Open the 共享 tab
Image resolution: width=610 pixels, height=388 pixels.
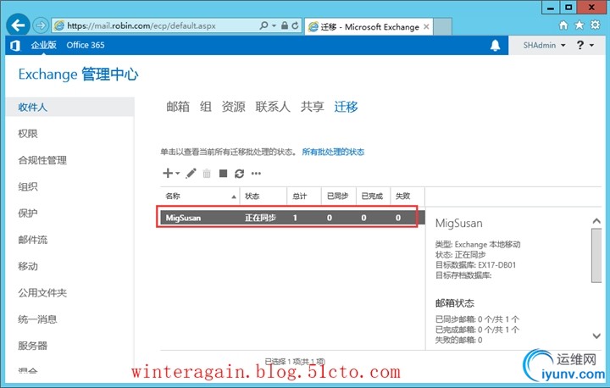point(312,107)
